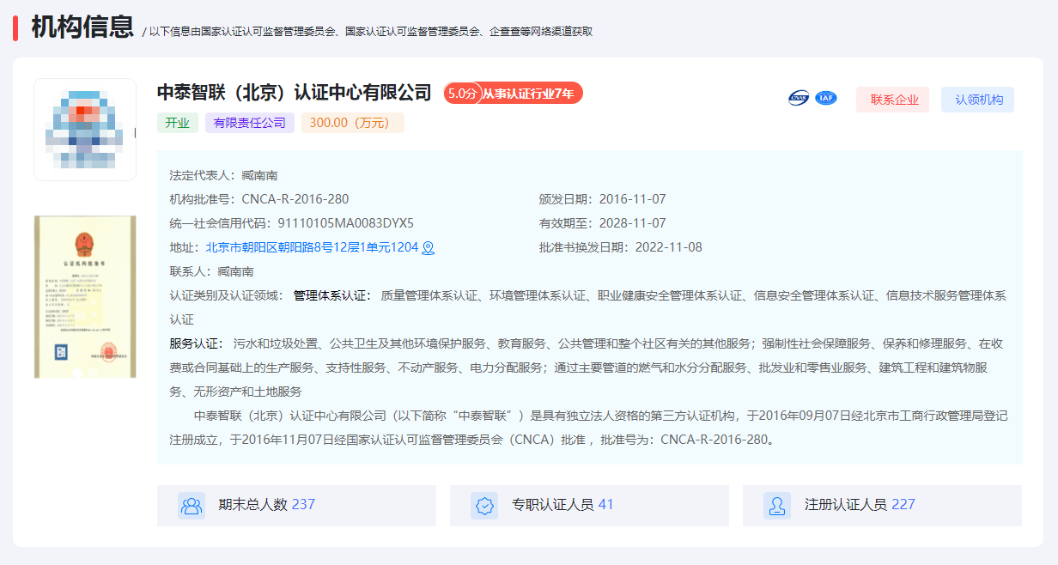Click the 机构批准号 value CNCA-R-2016-280
The height and width of the screenshot is (565, 1058).
(x=295, y=199)
